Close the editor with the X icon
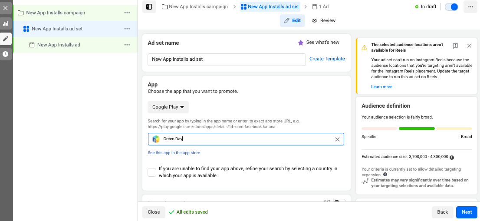This screenshot has width=480, height=221. coord(6,8)
